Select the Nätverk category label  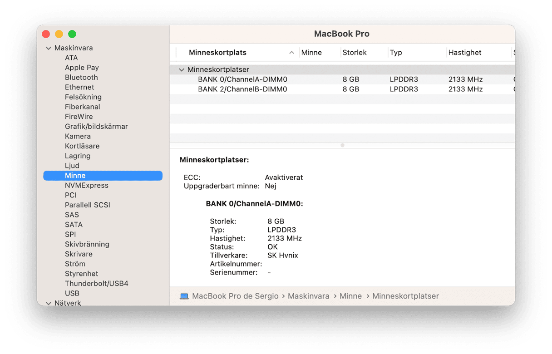pos(68,303)
